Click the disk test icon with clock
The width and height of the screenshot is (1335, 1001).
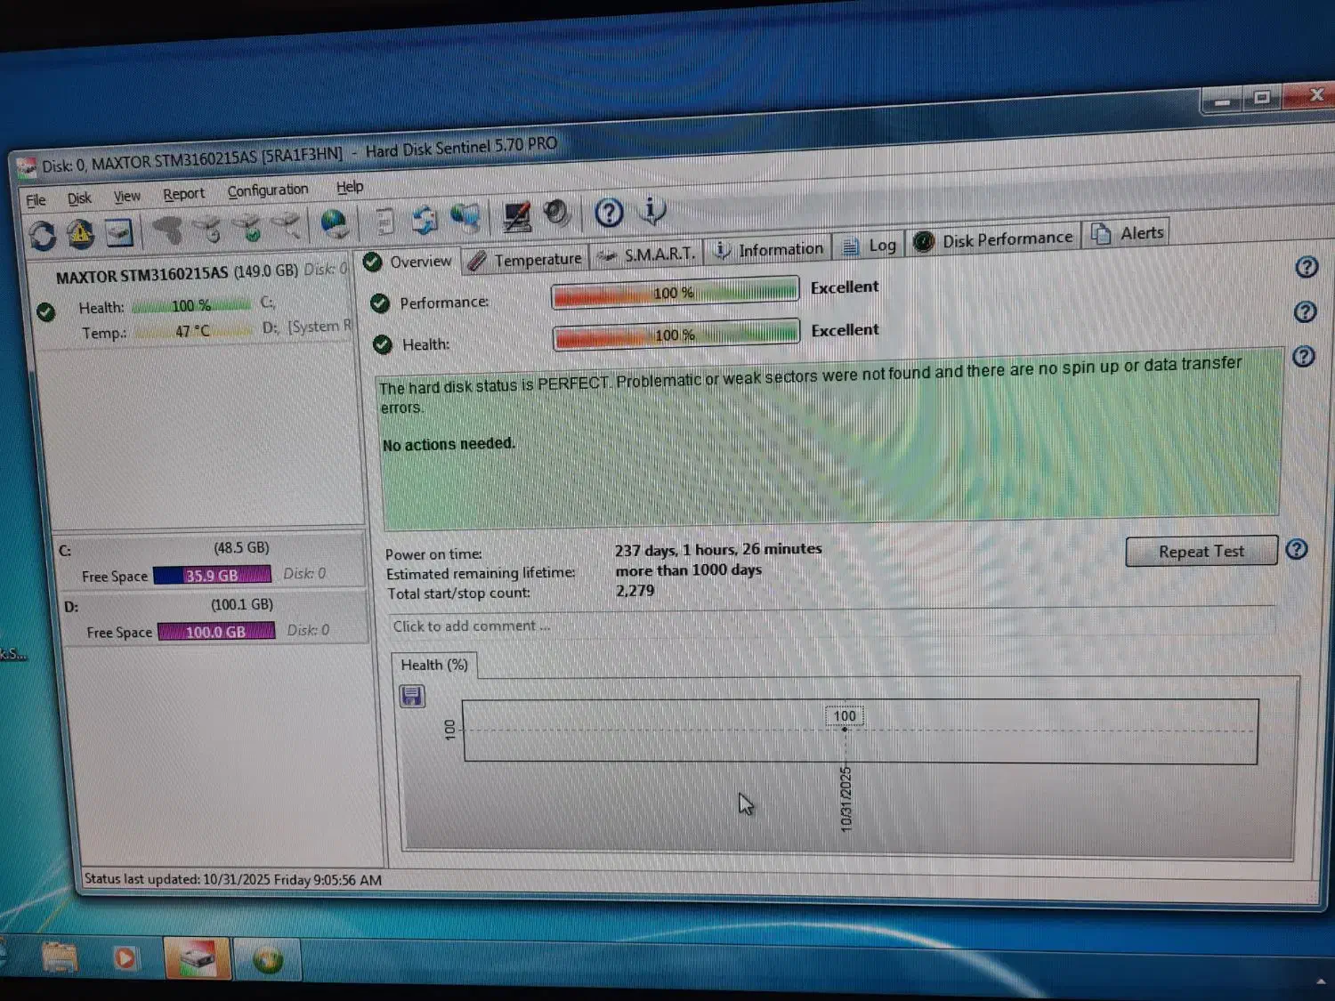[x=207, y=230]
